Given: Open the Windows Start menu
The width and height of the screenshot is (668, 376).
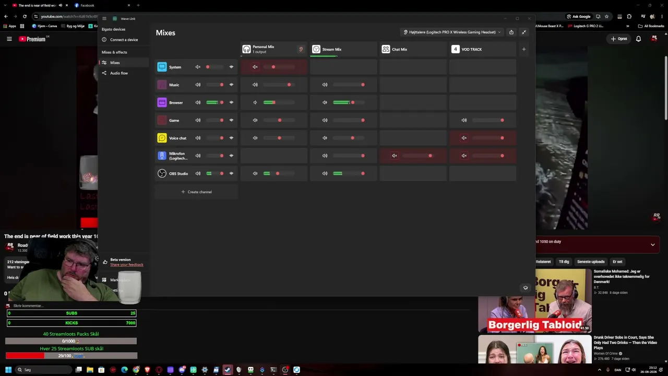Looking at the screenshot, I should [8, 370].
